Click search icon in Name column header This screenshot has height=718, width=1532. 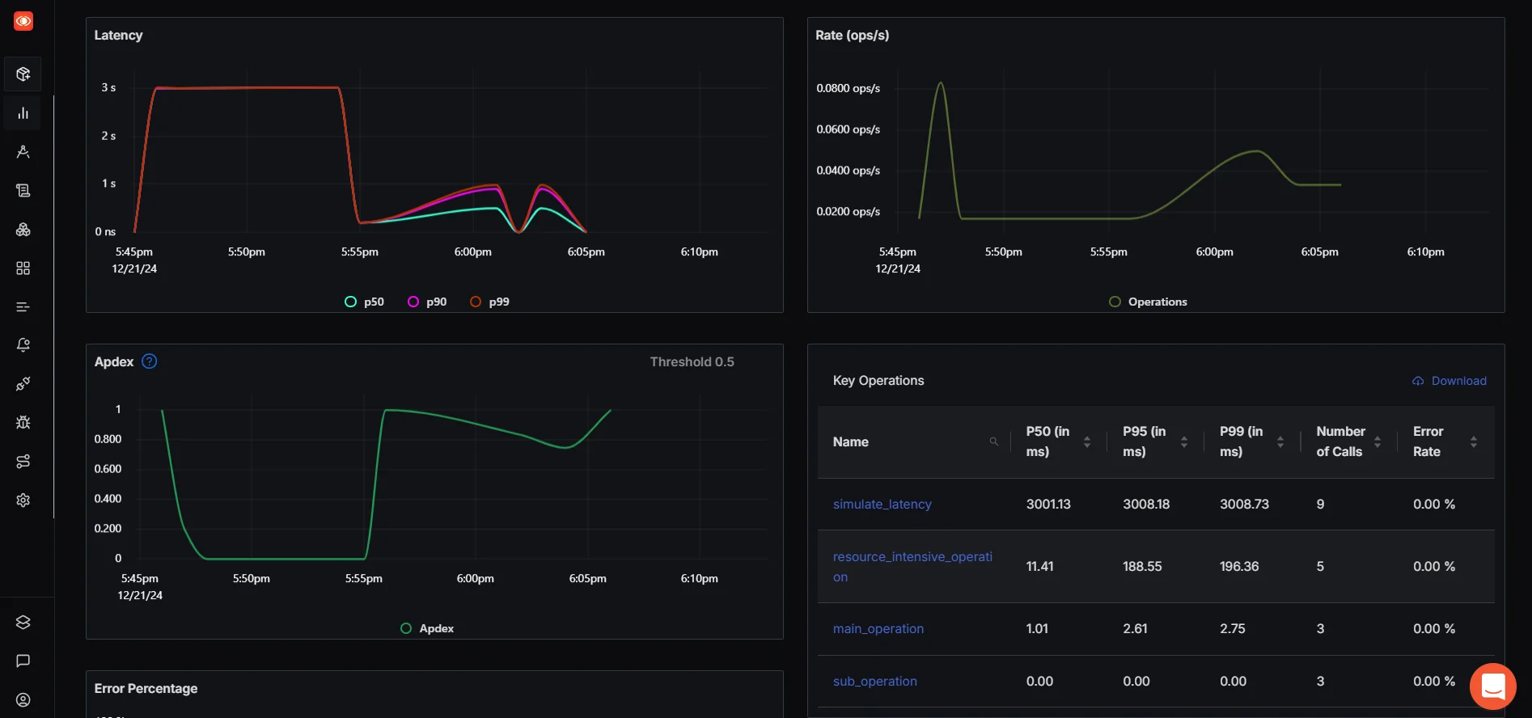994,441
